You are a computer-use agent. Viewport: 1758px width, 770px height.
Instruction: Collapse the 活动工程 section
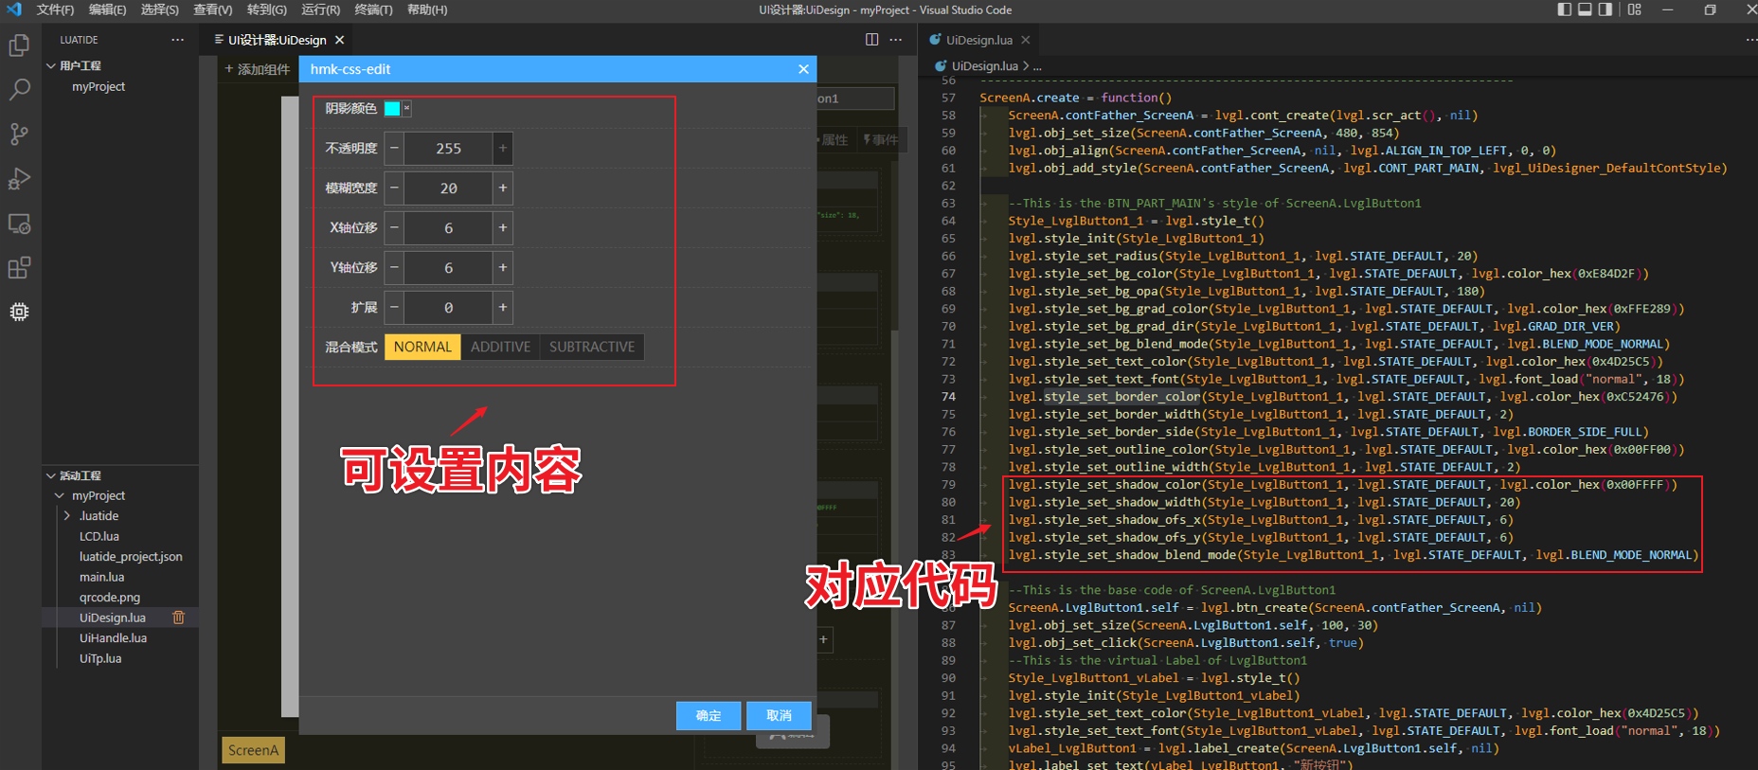pos(51,475)
